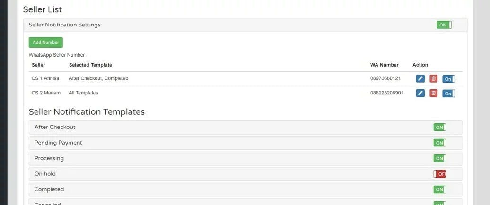Disable Processing template toggle
Viewport: 490px width, 205px height.
(x=440, y=159)
